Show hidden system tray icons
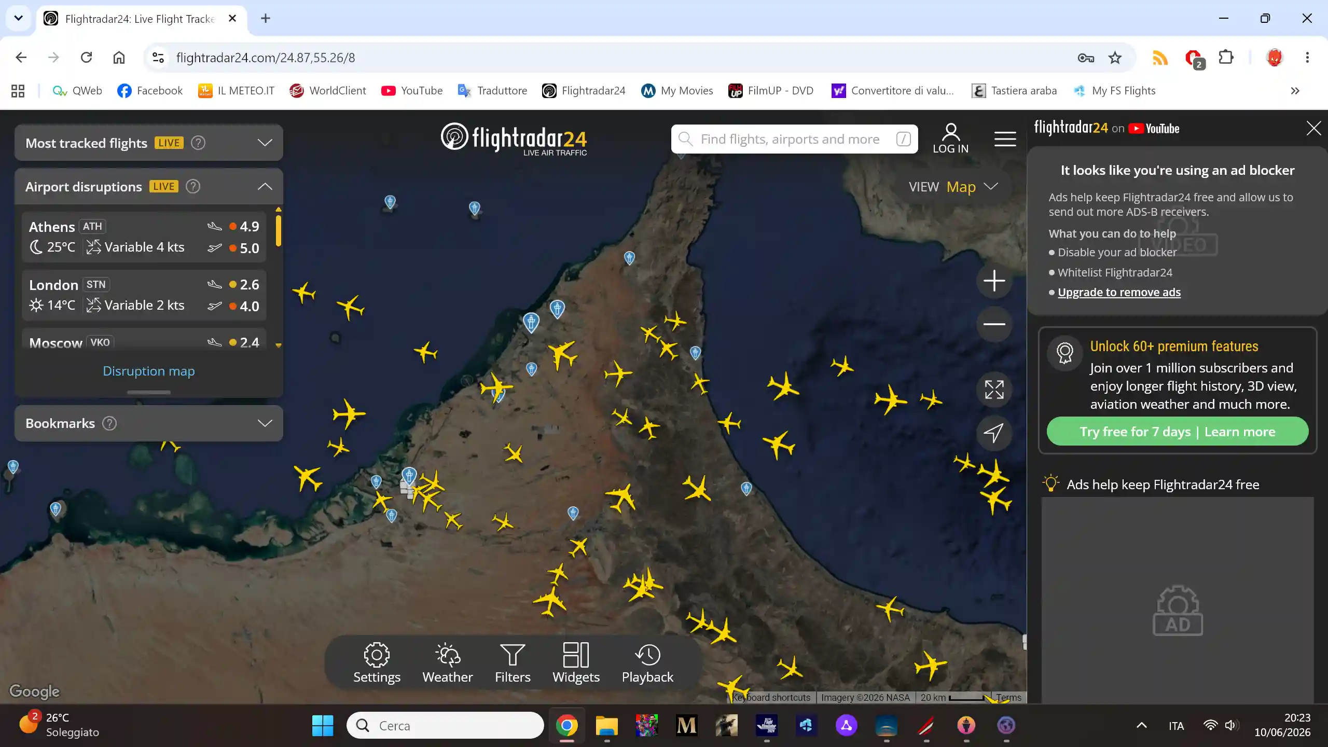Viewport: 1328px width, 747px height. tap(1142, 725)
